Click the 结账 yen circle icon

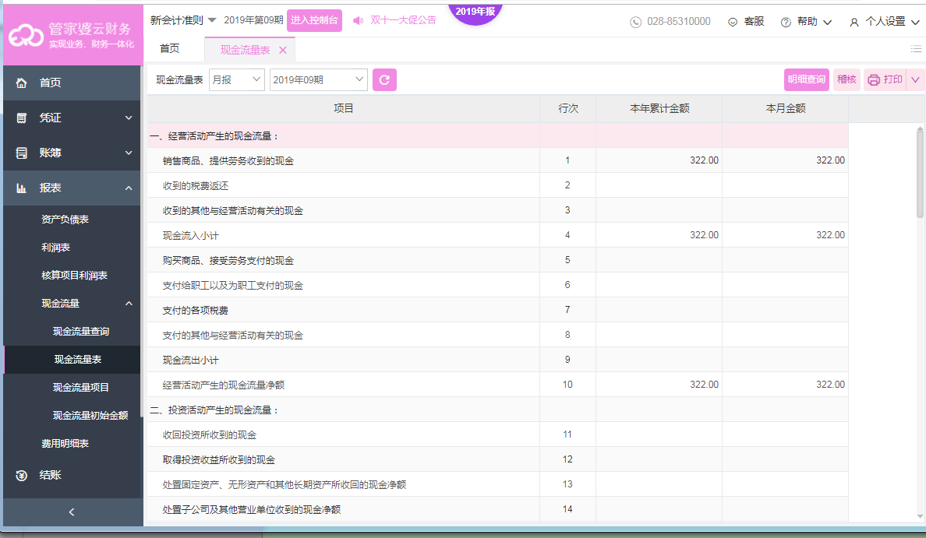point(21,476)
